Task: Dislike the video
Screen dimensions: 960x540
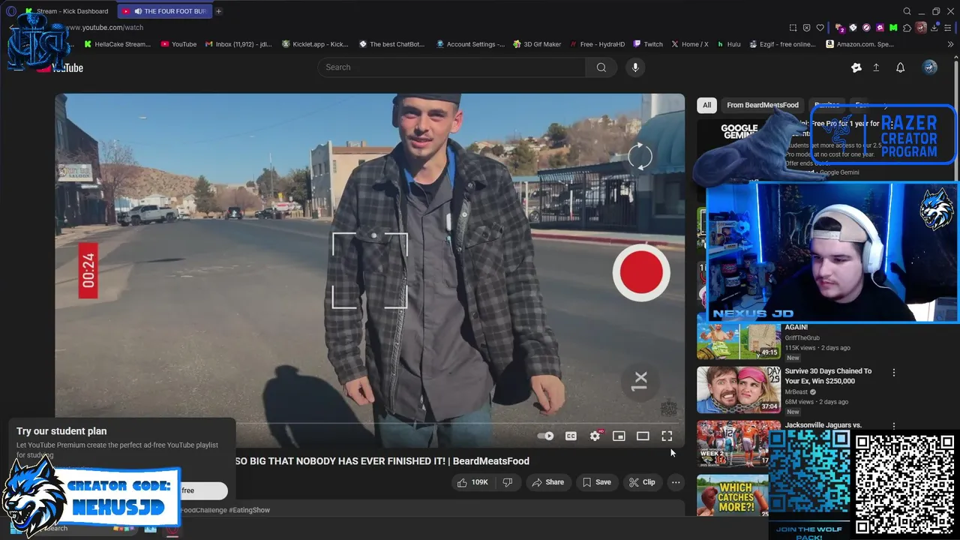Action: pos(508,482)
